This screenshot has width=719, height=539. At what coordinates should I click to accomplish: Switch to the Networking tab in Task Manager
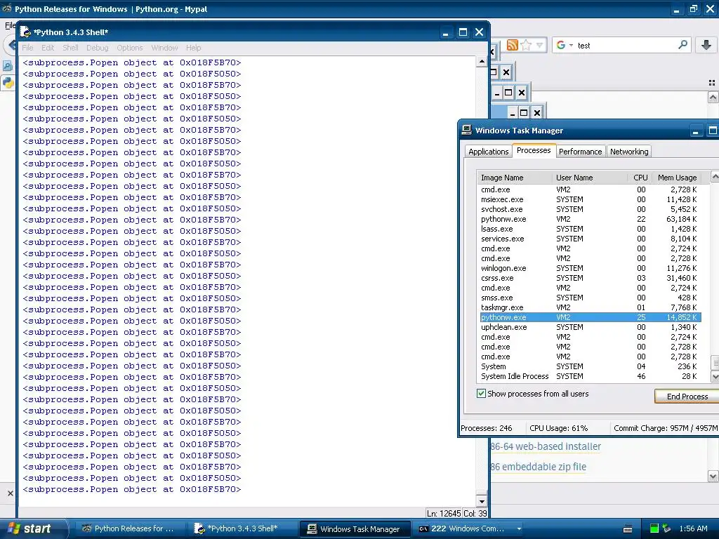[629, 152]
